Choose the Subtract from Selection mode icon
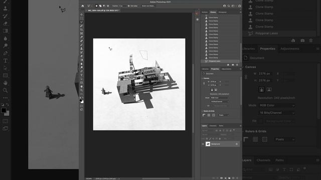This screenshot has width=321, height=180. click(104, 6)
